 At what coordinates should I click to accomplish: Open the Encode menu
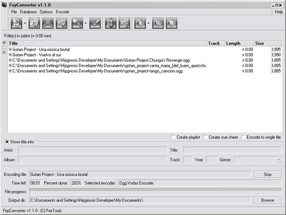[63, 12]
